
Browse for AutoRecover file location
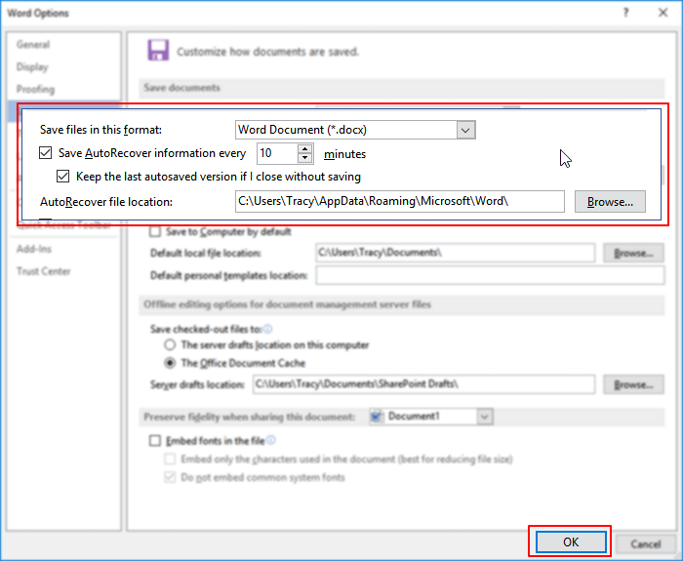tap(610, 202)
